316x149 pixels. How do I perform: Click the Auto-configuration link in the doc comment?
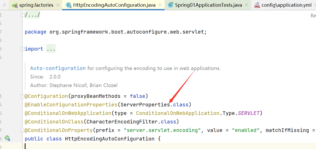pyautogui.click(x=58, y=68)
